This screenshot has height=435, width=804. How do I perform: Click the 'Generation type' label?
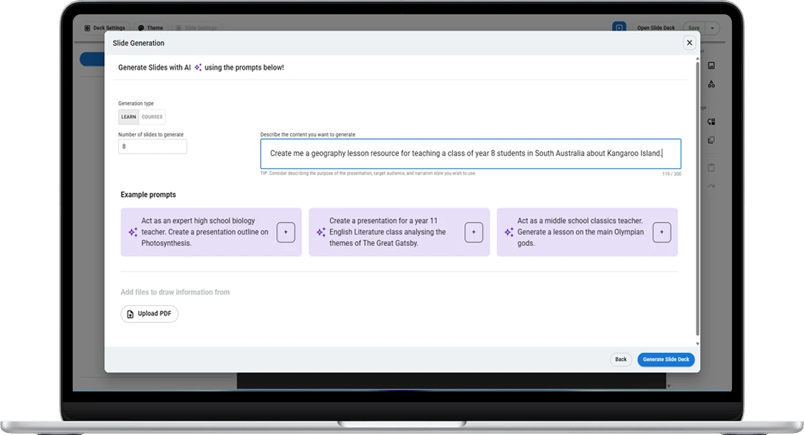click(136, 103)
